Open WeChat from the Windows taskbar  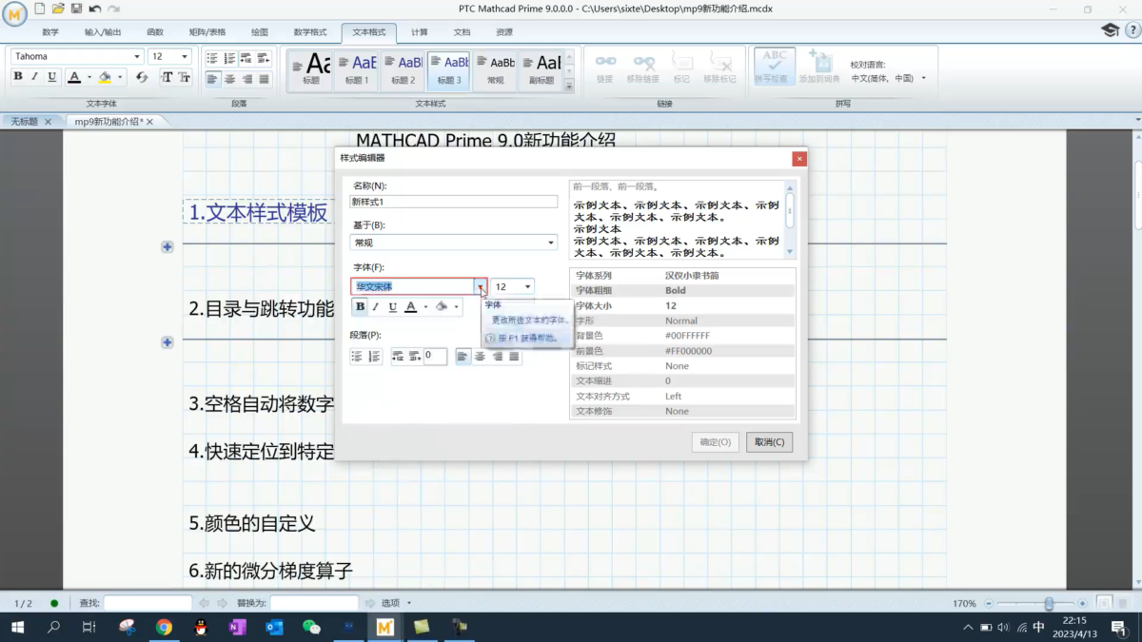coord(311,627)
